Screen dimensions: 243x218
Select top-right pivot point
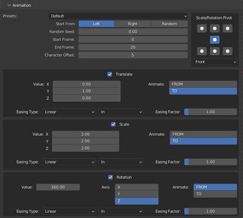[228, 29]
